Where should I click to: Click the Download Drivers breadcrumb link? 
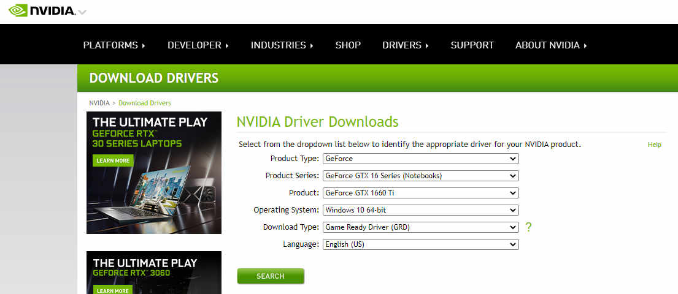[145, 103]
